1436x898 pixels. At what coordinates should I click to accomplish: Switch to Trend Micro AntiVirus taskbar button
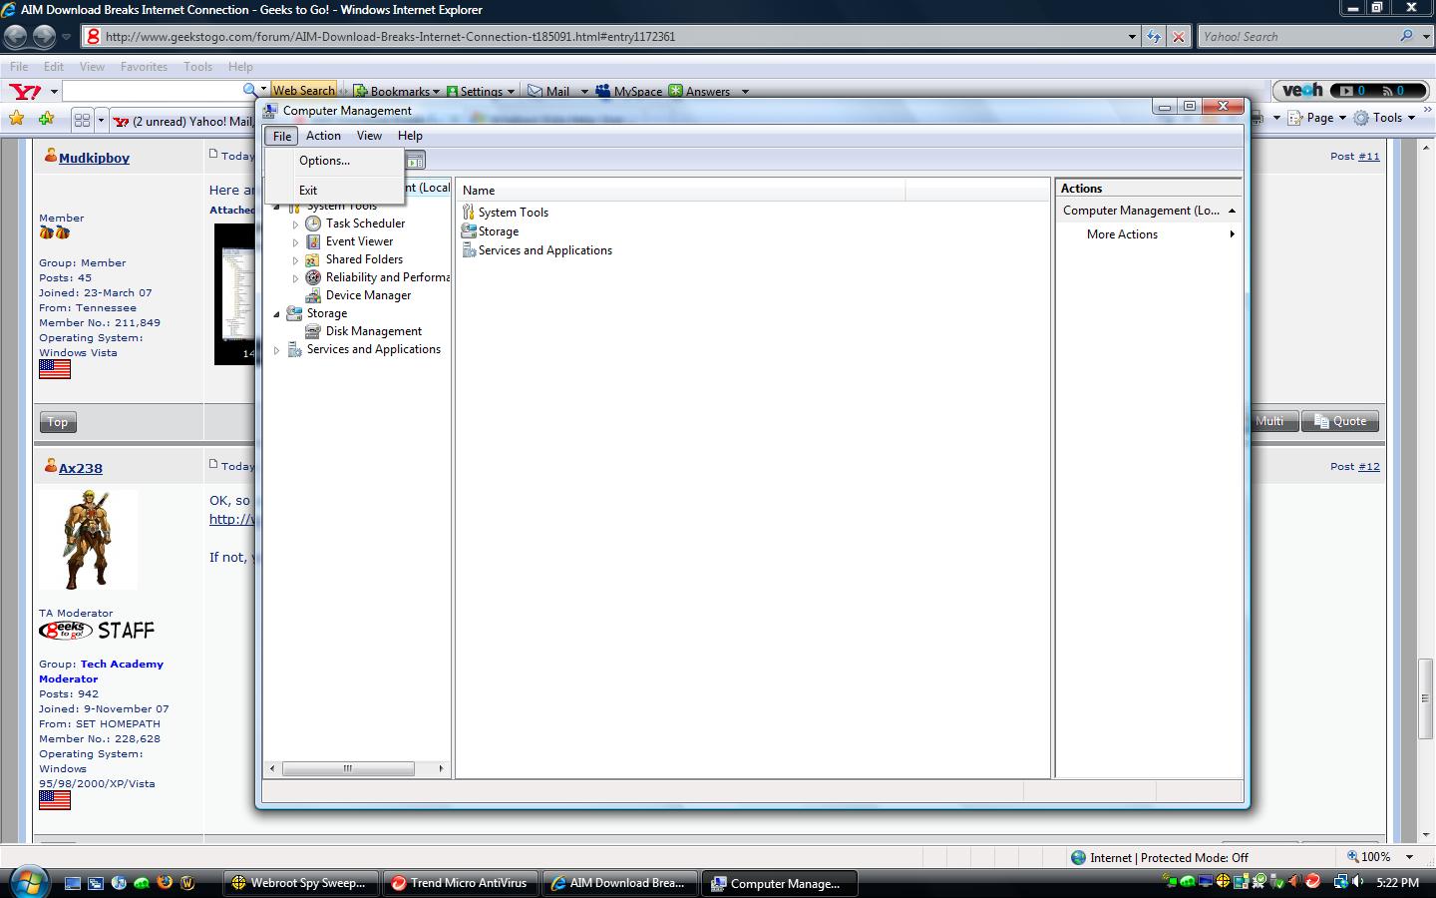[460, 883]
